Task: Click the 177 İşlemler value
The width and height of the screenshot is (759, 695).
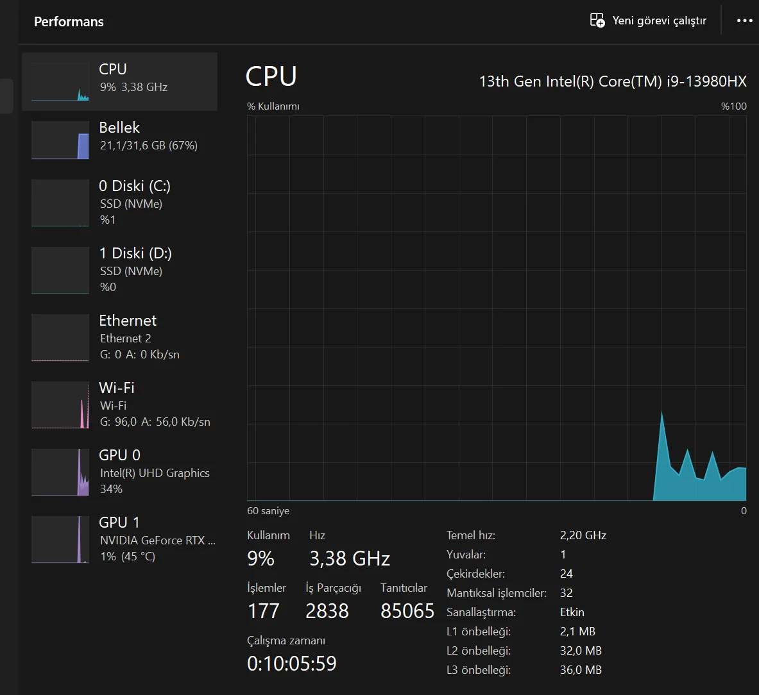Action: tap(264, 611)
